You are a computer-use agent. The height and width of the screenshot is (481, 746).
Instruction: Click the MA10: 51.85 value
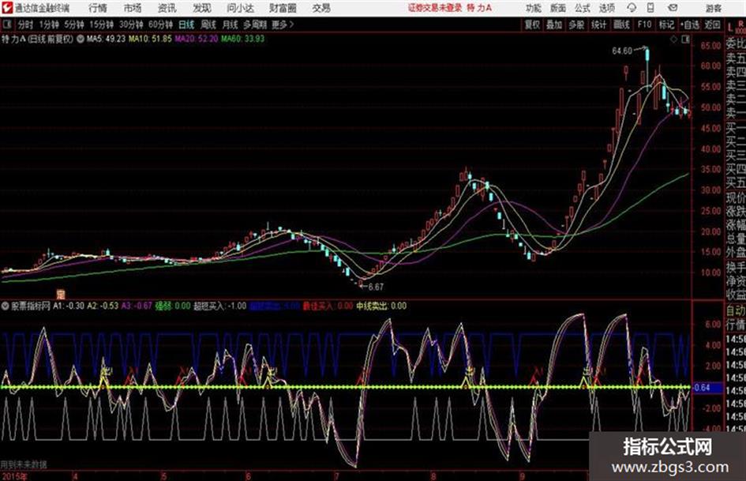pos(150,39)
